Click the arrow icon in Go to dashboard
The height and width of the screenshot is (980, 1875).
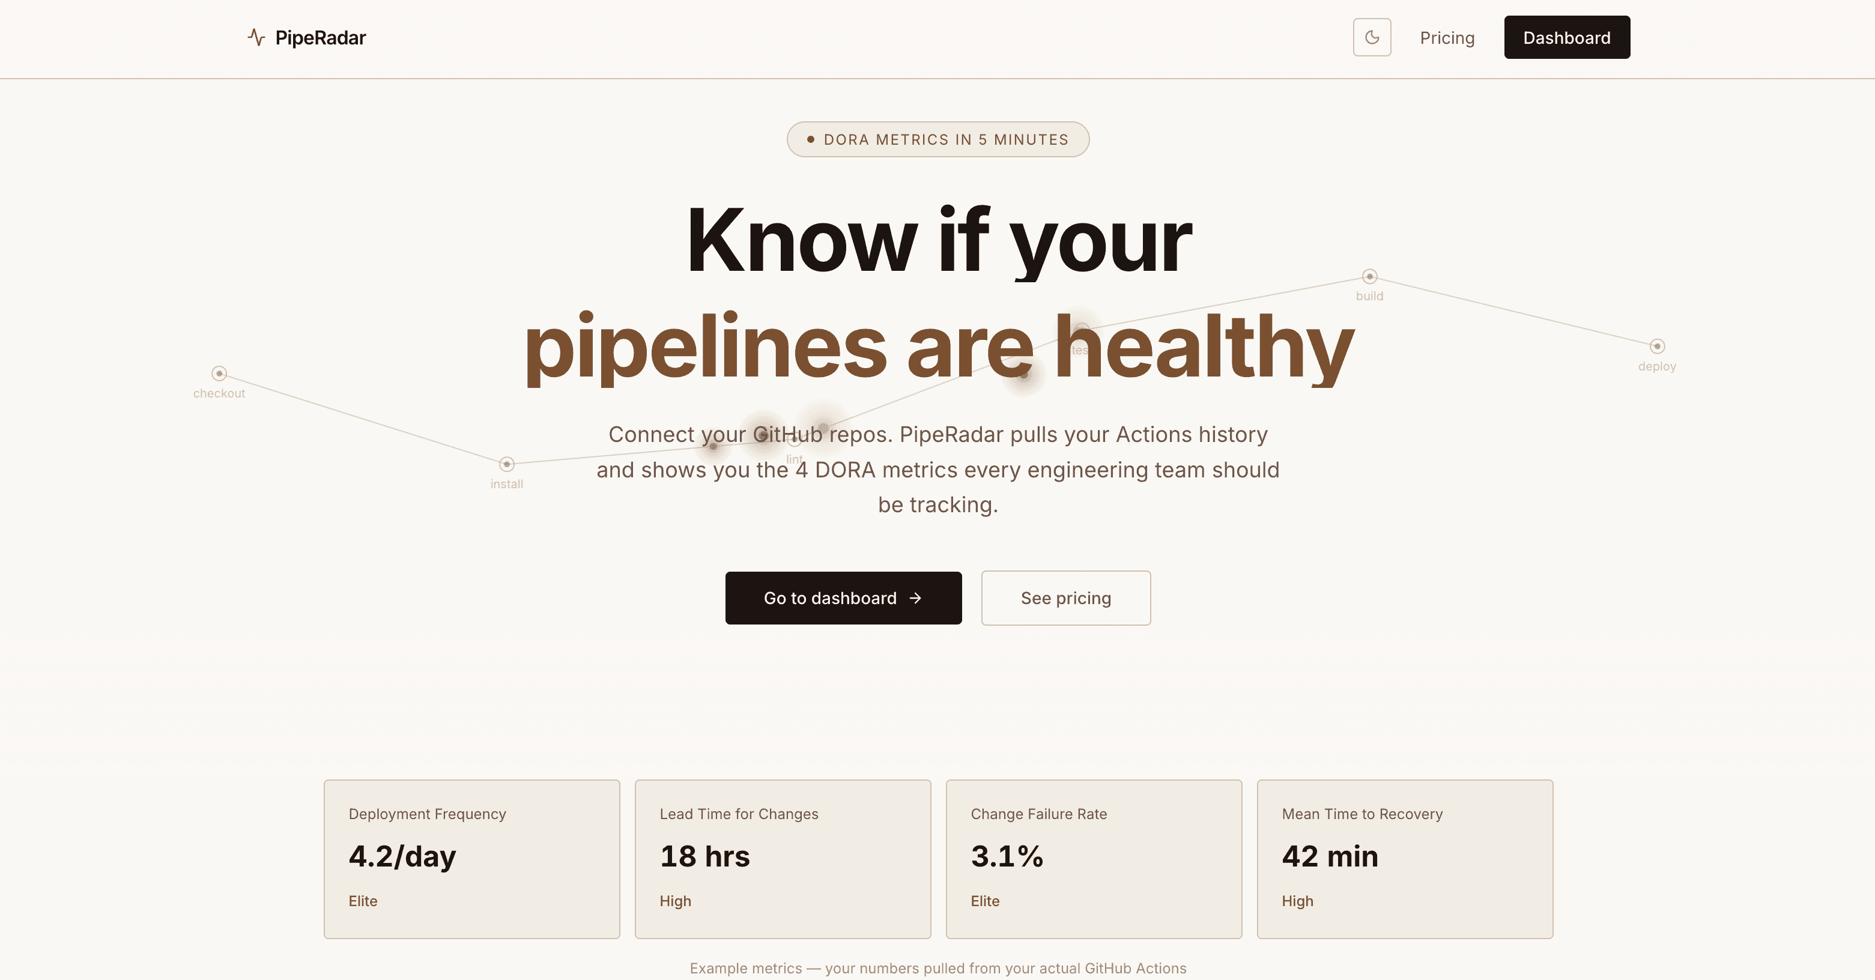916,598
